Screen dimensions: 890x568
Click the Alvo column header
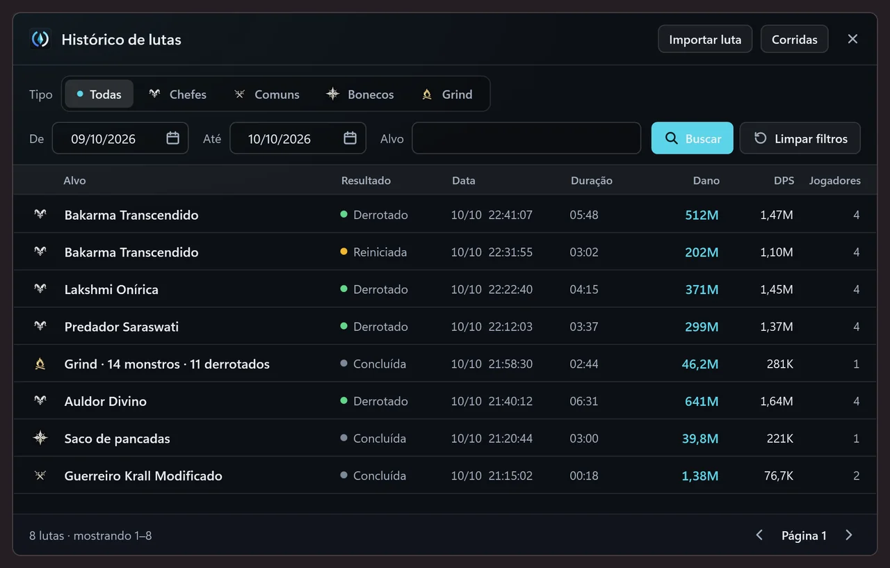point(74,180)
